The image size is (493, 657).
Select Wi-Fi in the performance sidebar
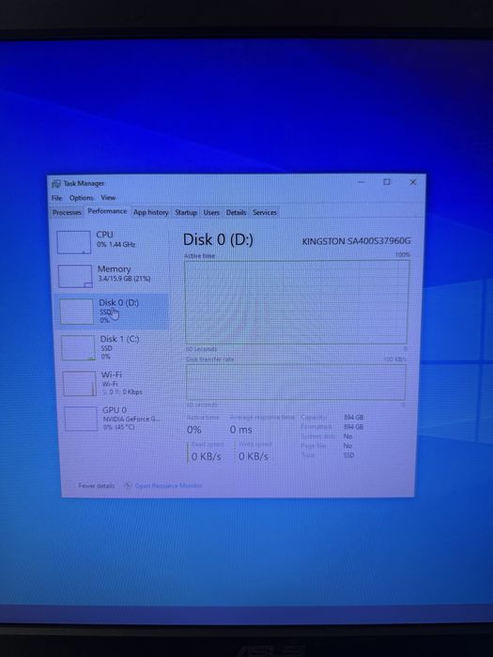tap(115, 383)
